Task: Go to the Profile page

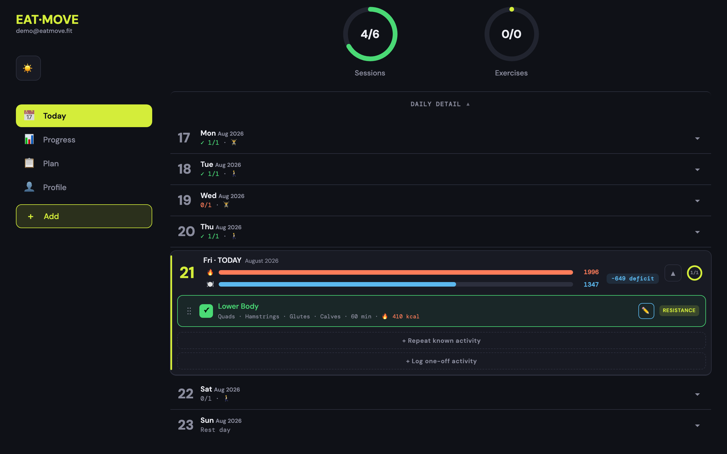Action: tap(84, 187)
